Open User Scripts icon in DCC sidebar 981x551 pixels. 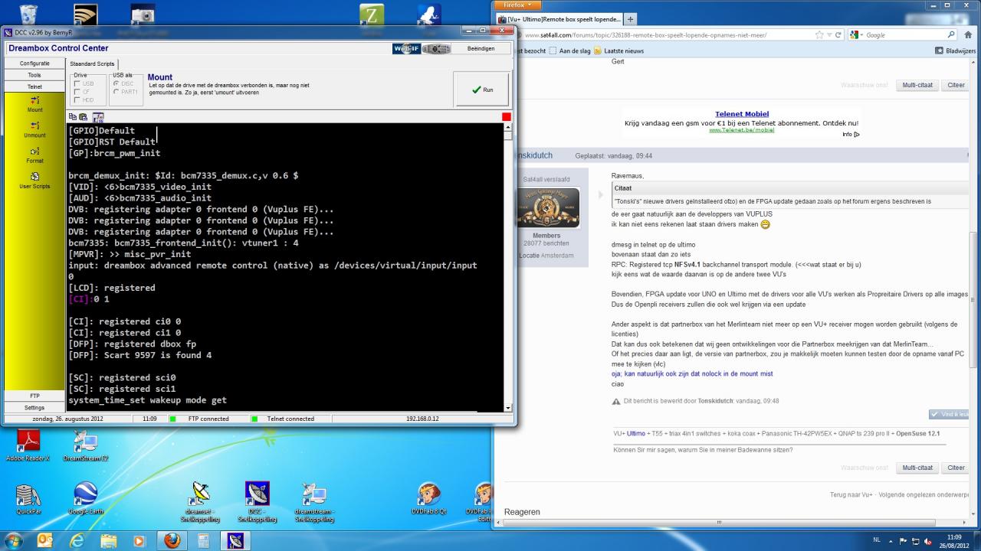(x=34, y=177)
